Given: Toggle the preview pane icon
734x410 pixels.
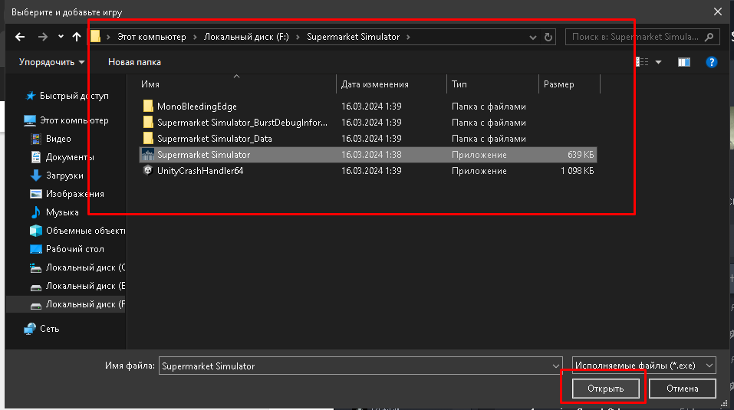Looking at the screenshot, I should click(x=684, y=62).
